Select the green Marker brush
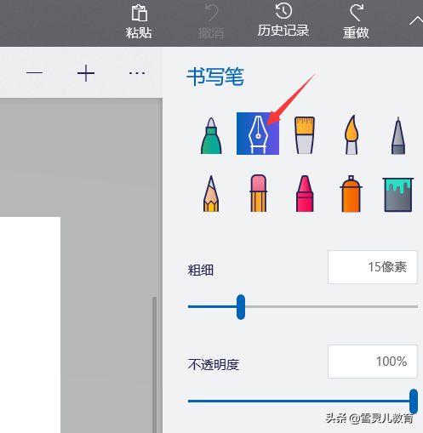Image resolution: width=423 pixels, height=433 pixels. 211,135
